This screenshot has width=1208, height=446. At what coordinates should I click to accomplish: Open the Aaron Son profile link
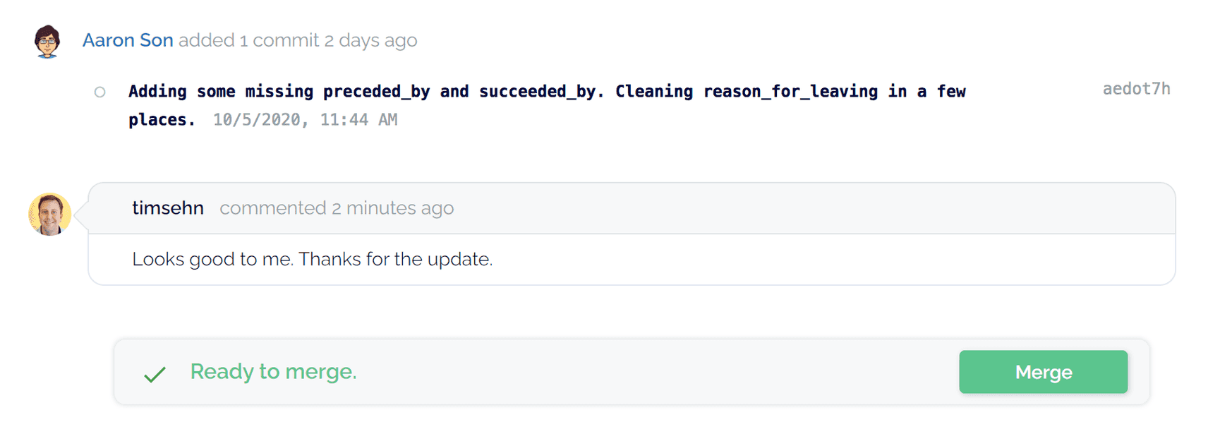click(128, 40)
